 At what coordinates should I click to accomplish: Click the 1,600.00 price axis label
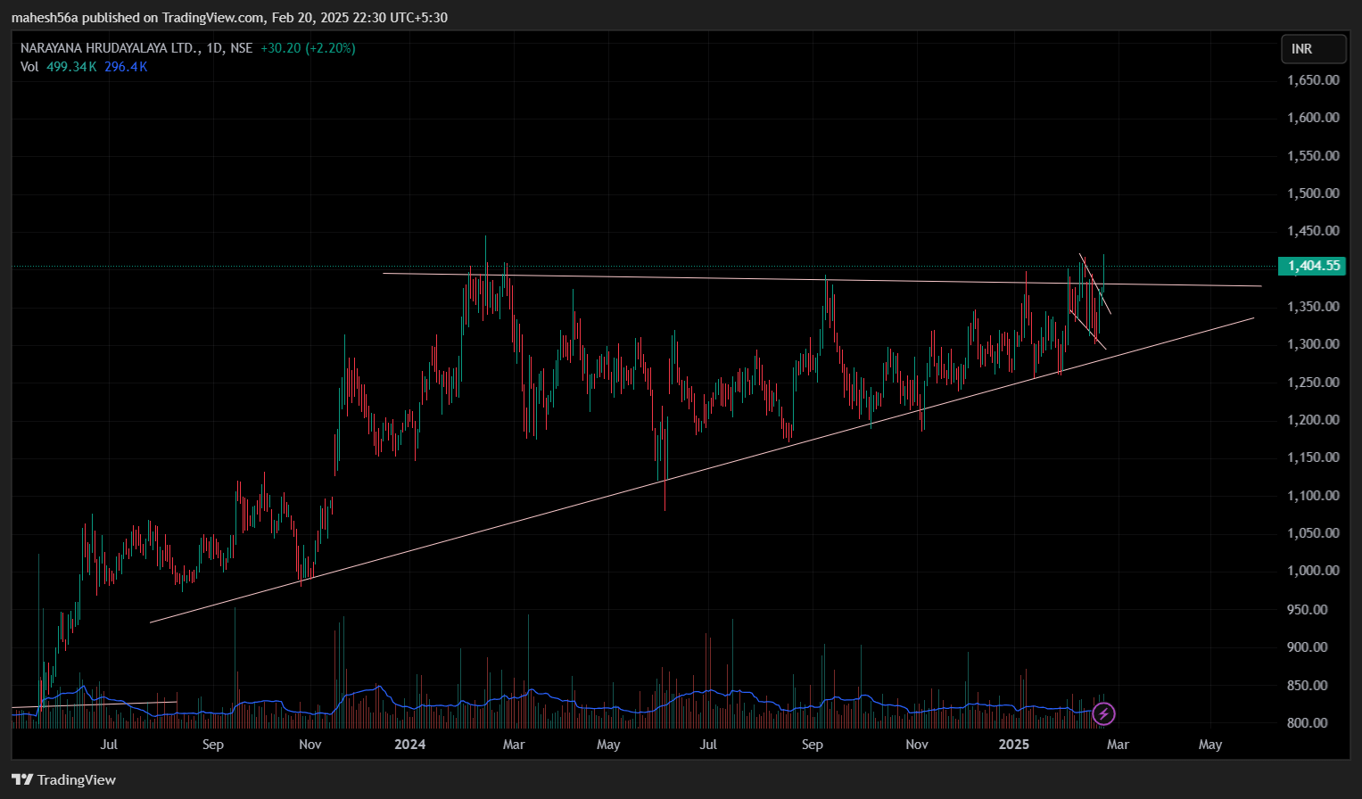pos(1313,117)
